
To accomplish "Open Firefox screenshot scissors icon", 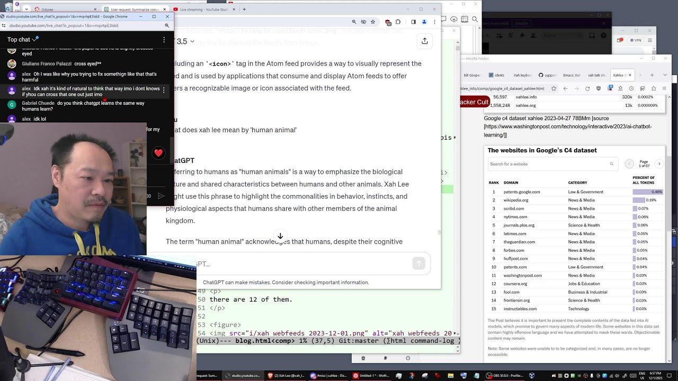I will coord(643,88).
